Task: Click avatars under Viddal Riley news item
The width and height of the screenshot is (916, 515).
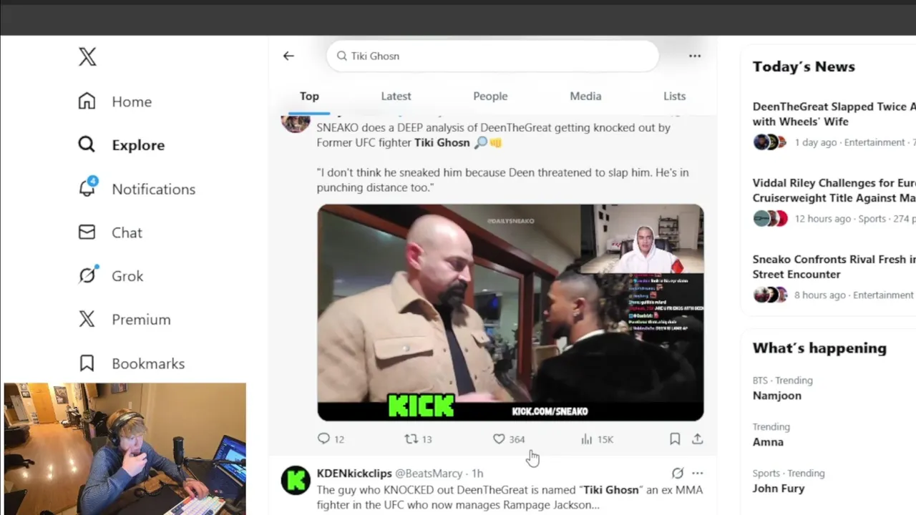Action: pos(770,219)
